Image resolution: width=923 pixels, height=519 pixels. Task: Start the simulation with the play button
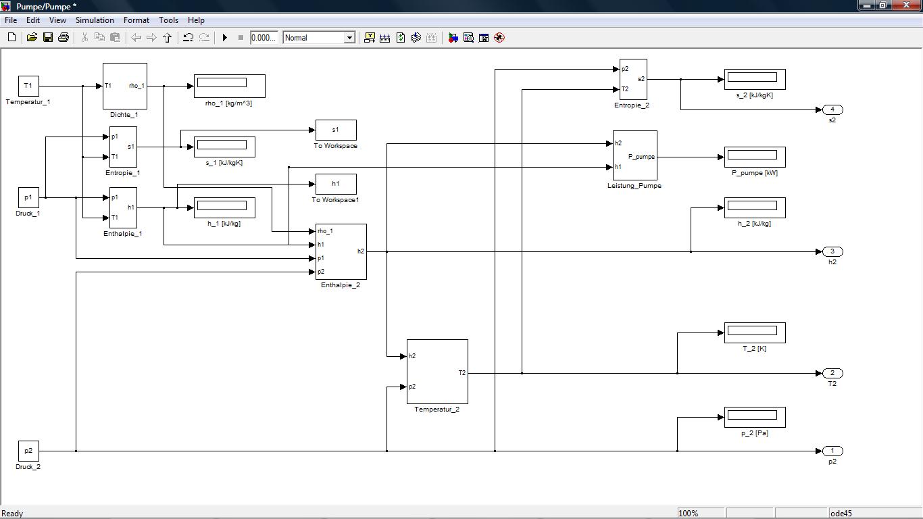coord(225,38)
